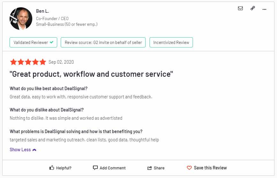Click the speech bubble comment icon
The width and height of the screenshot is (277, 178).
pos(95,168)
